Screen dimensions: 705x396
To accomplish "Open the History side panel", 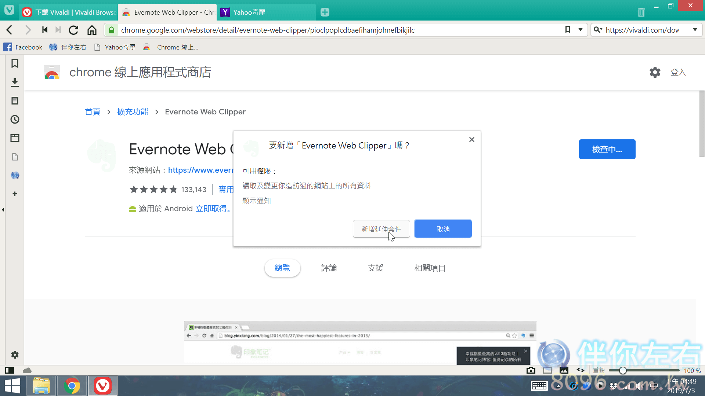I will (x=15, y=120).
